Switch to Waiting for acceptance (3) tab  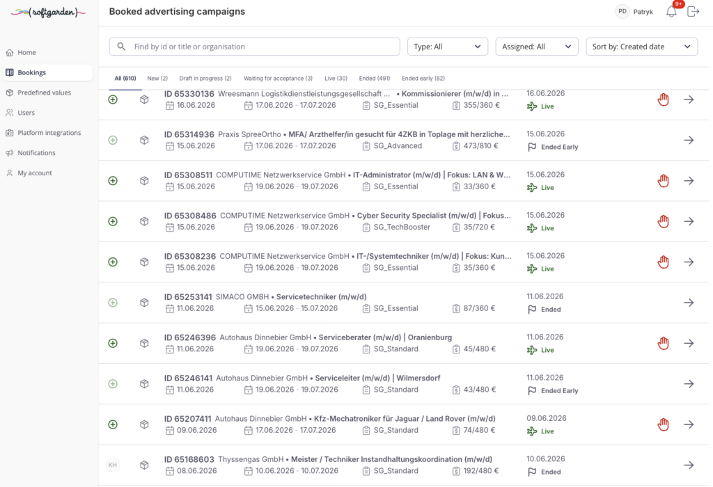278,78
